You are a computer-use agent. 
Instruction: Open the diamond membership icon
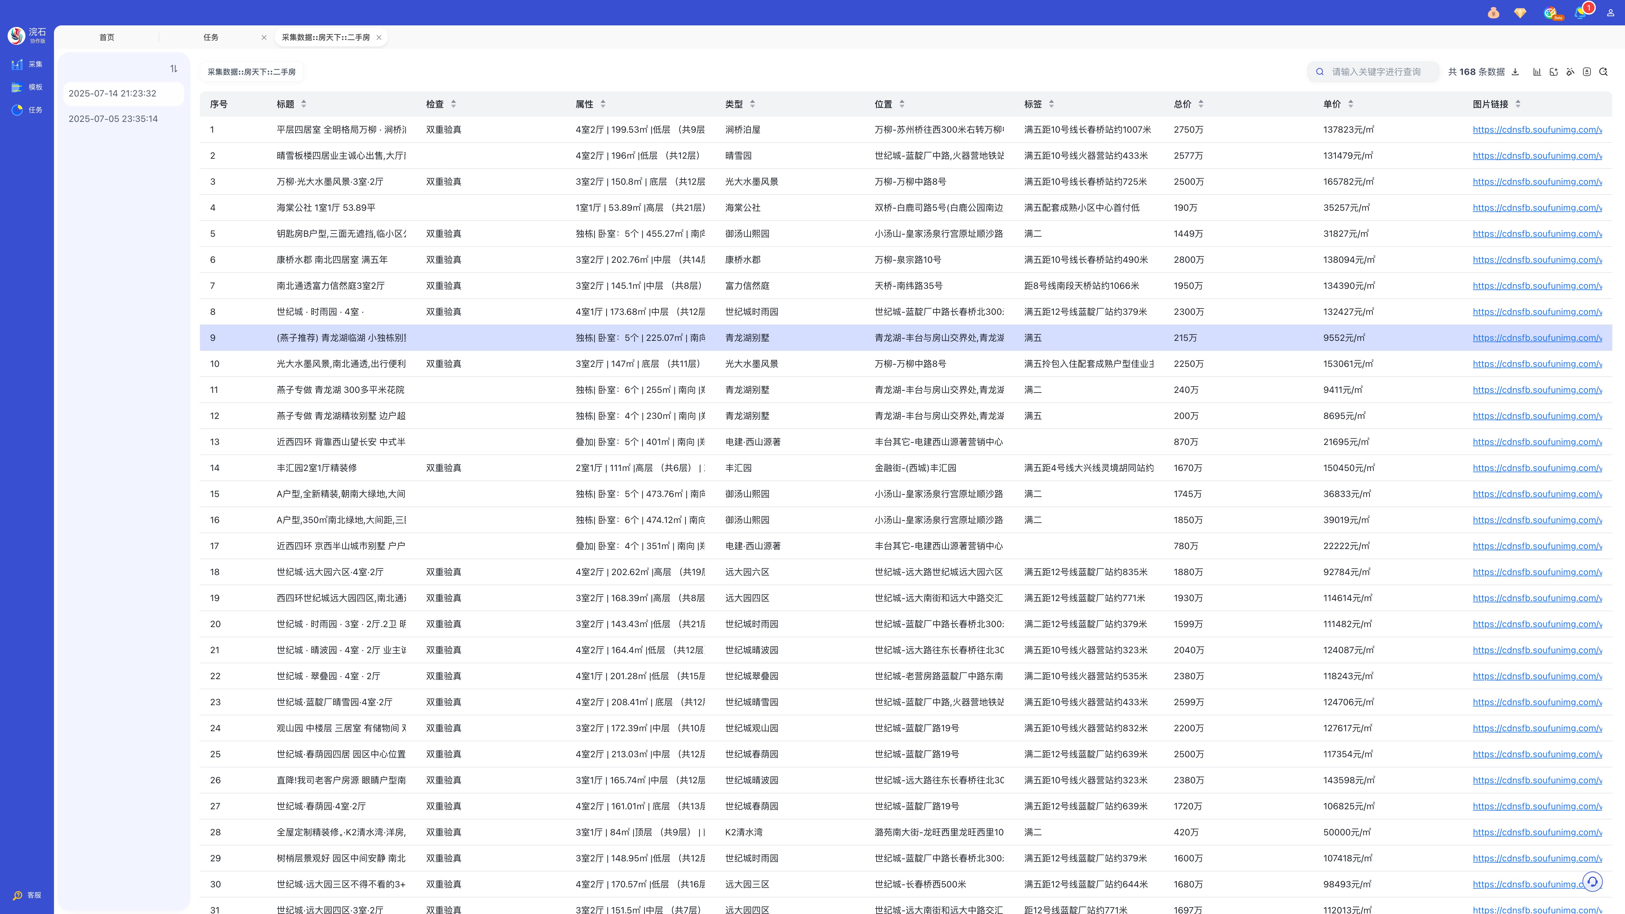coord(1520,13)
